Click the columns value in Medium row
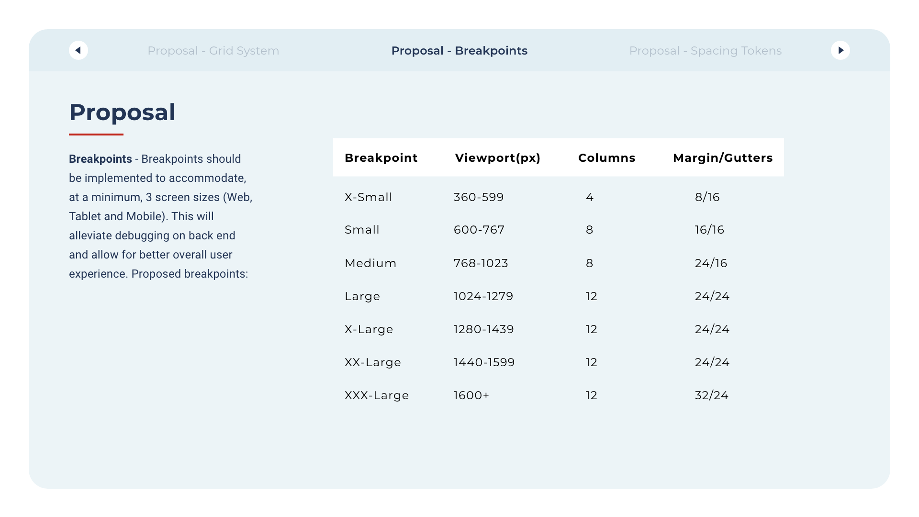The height and width of the screenshot is (517, 919). point(590,263)
